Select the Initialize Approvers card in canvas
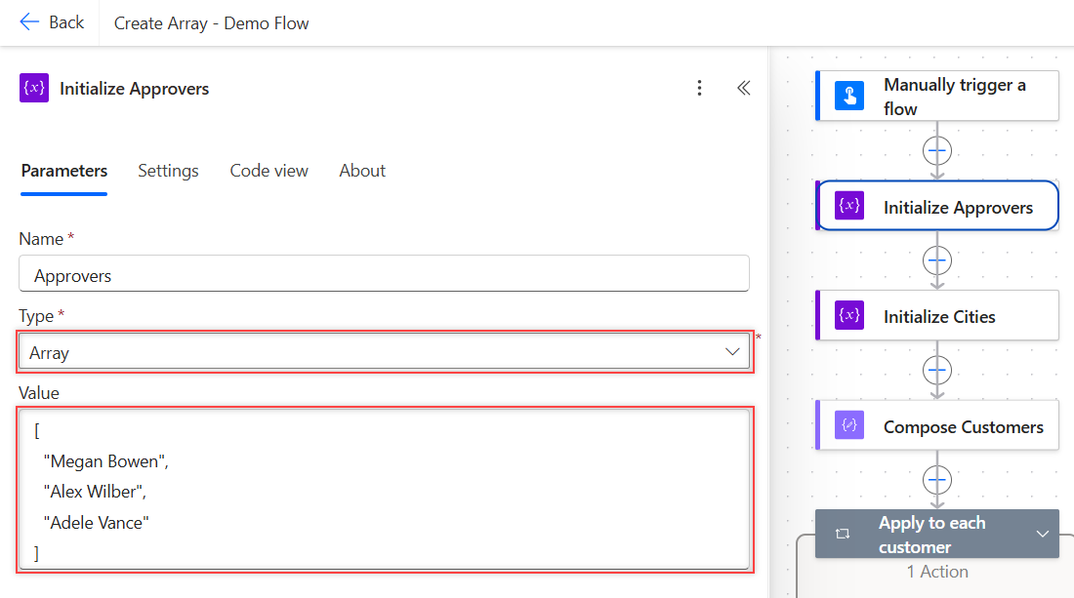The height and width of the screenshot is (598, 1074). coord(937,206)
